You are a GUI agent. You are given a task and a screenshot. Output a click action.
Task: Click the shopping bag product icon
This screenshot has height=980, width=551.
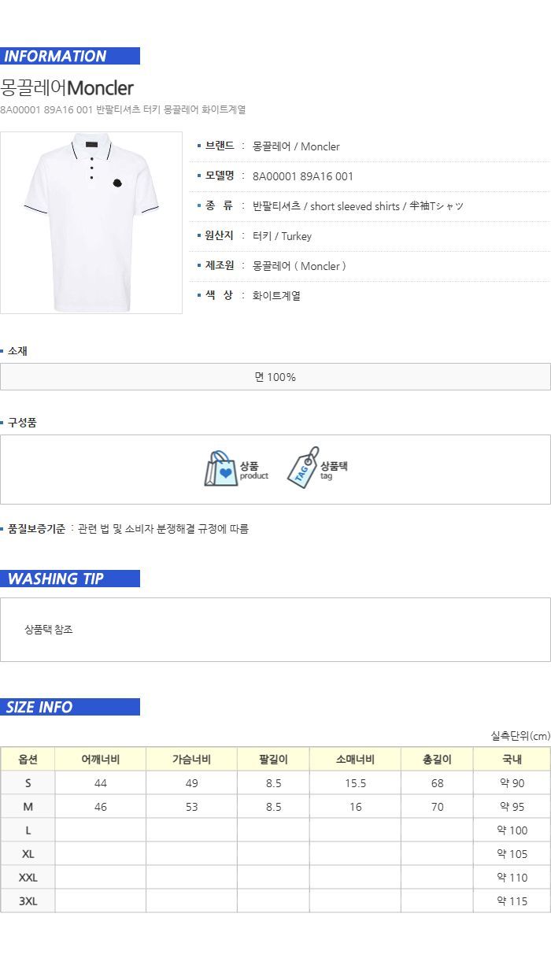point(220,469)
